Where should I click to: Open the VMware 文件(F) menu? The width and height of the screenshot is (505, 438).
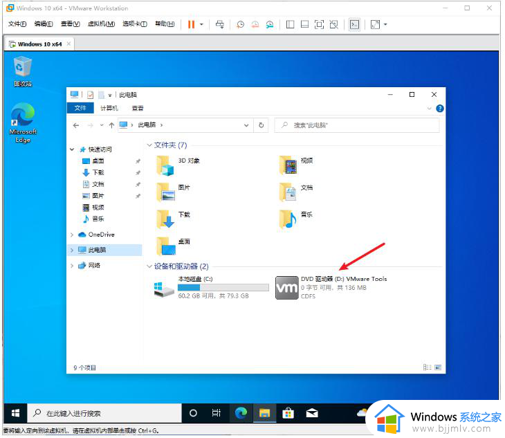(x=17, y=24)
